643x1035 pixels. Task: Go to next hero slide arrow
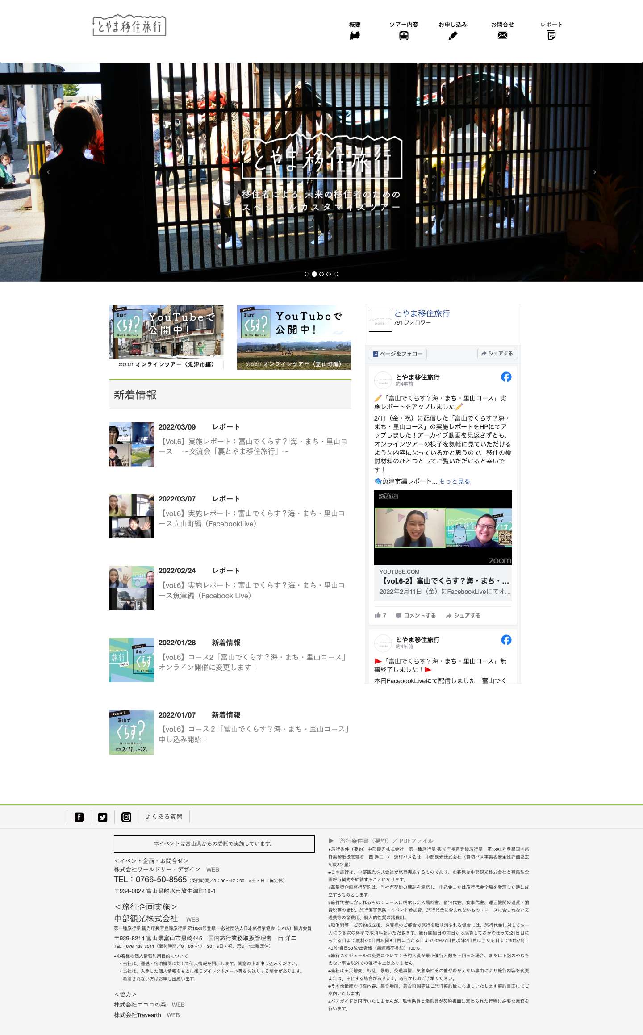coord(594,172)
